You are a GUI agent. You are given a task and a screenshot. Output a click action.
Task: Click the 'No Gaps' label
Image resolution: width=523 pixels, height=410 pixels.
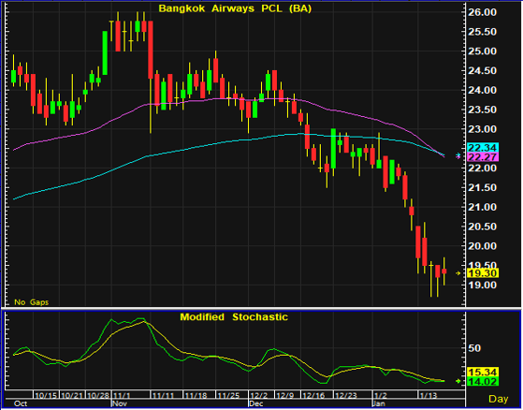32,302
